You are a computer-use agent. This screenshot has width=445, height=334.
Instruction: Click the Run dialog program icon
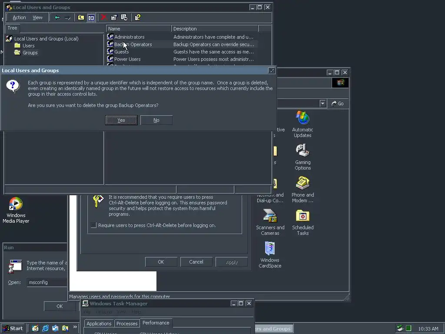coord(15,267)
